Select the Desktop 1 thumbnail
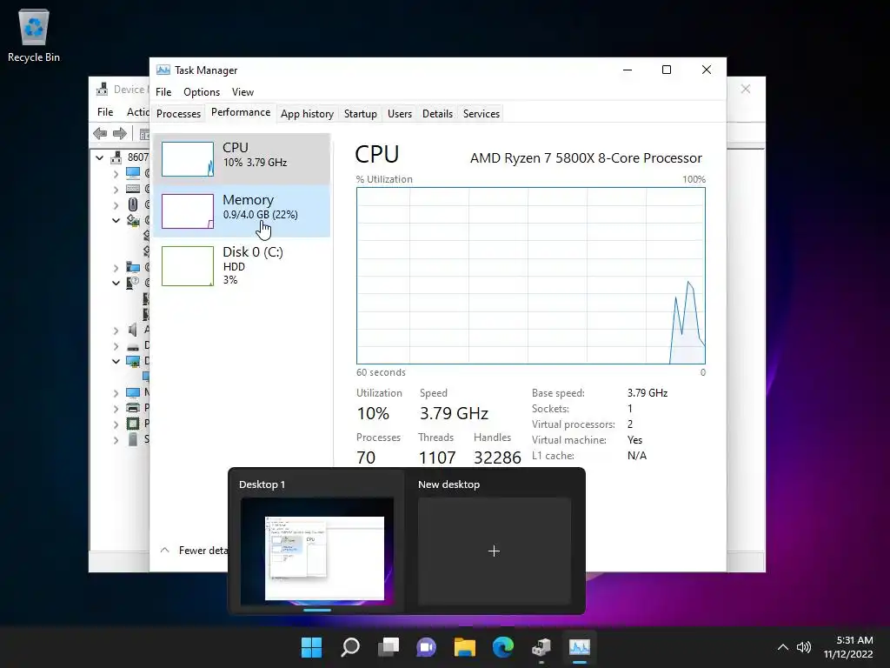890x668 pixels. click(x=316, y=551)
